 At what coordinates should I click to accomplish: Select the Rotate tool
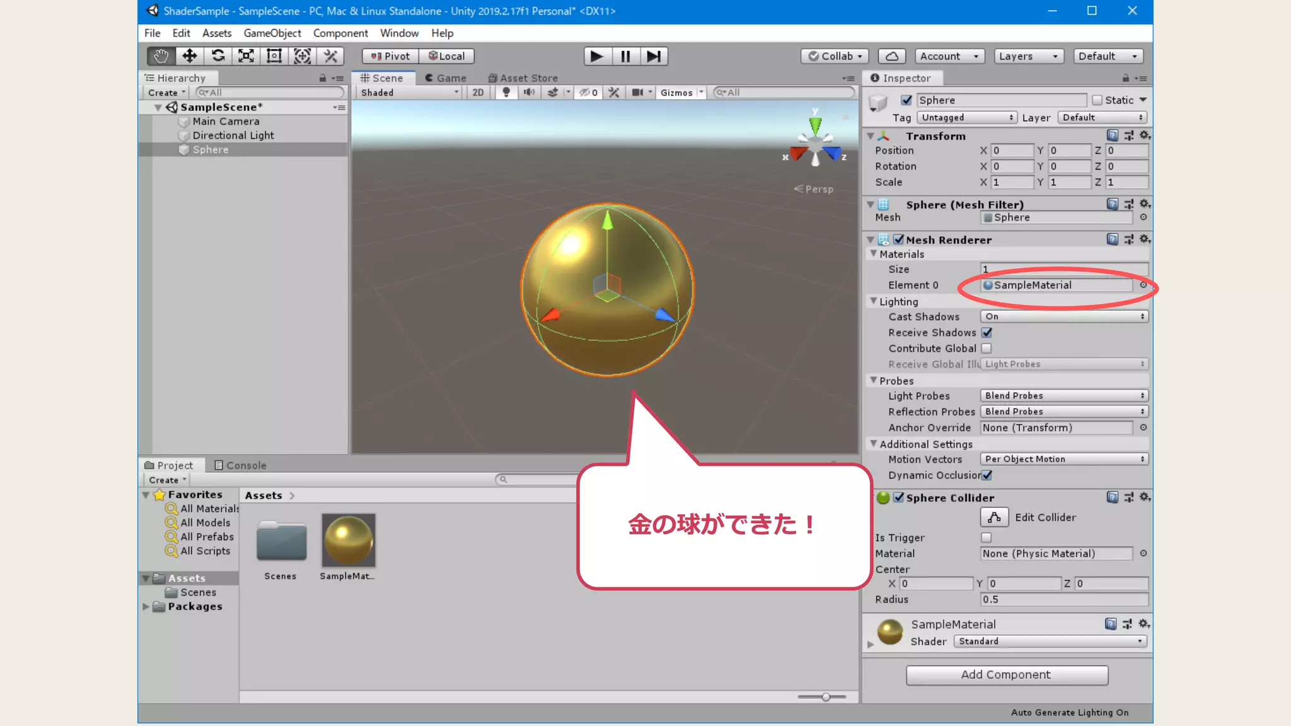tap(217, 56)
